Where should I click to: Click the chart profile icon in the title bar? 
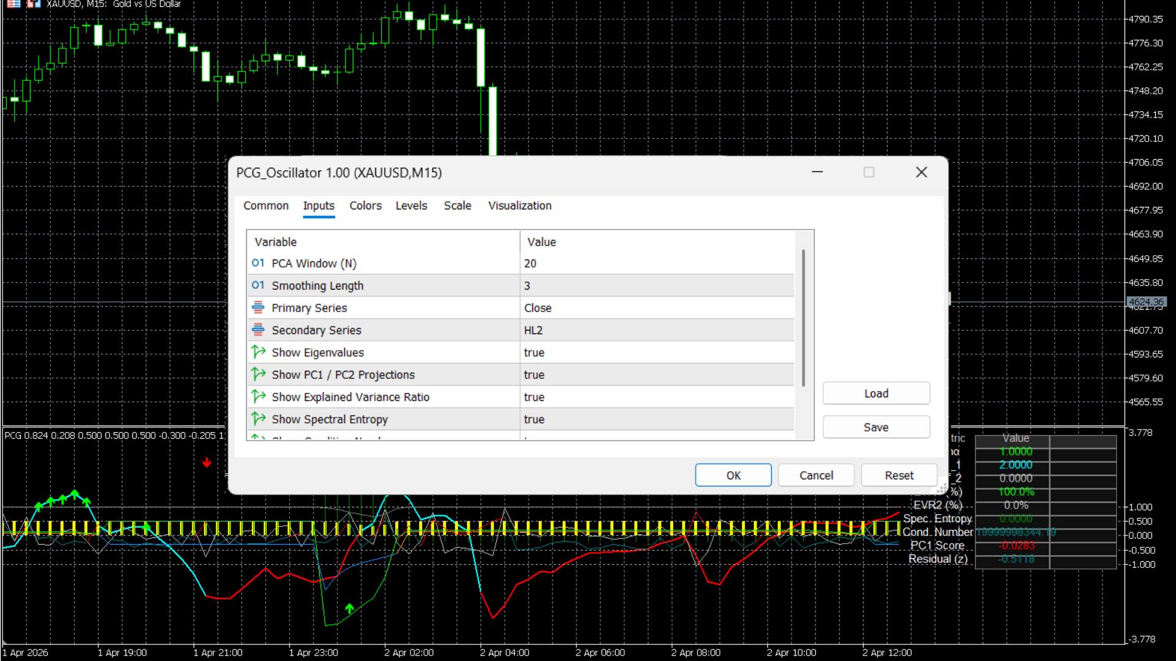click(x=13, y=4)
